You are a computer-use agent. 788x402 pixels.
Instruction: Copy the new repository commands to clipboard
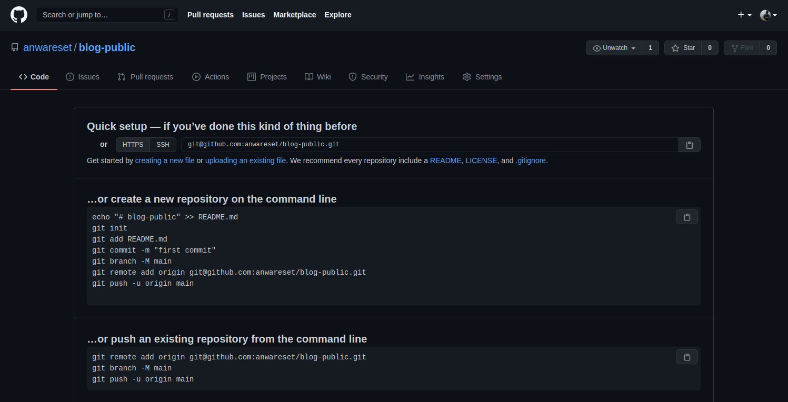click(x=686, y=217)
